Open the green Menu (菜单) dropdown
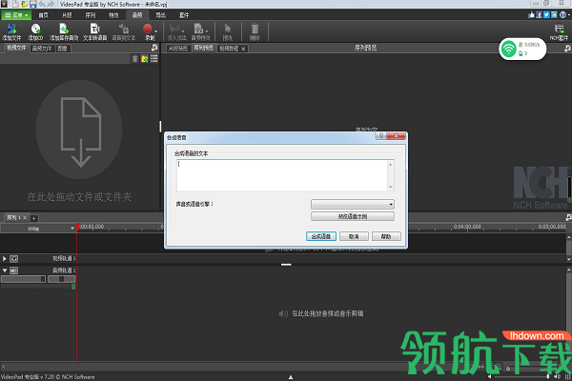 pos(16,15)
